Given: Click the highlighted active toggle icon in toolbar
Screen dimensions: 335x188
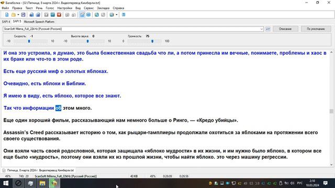Looking at the screenshot, I should pos(82,15).
